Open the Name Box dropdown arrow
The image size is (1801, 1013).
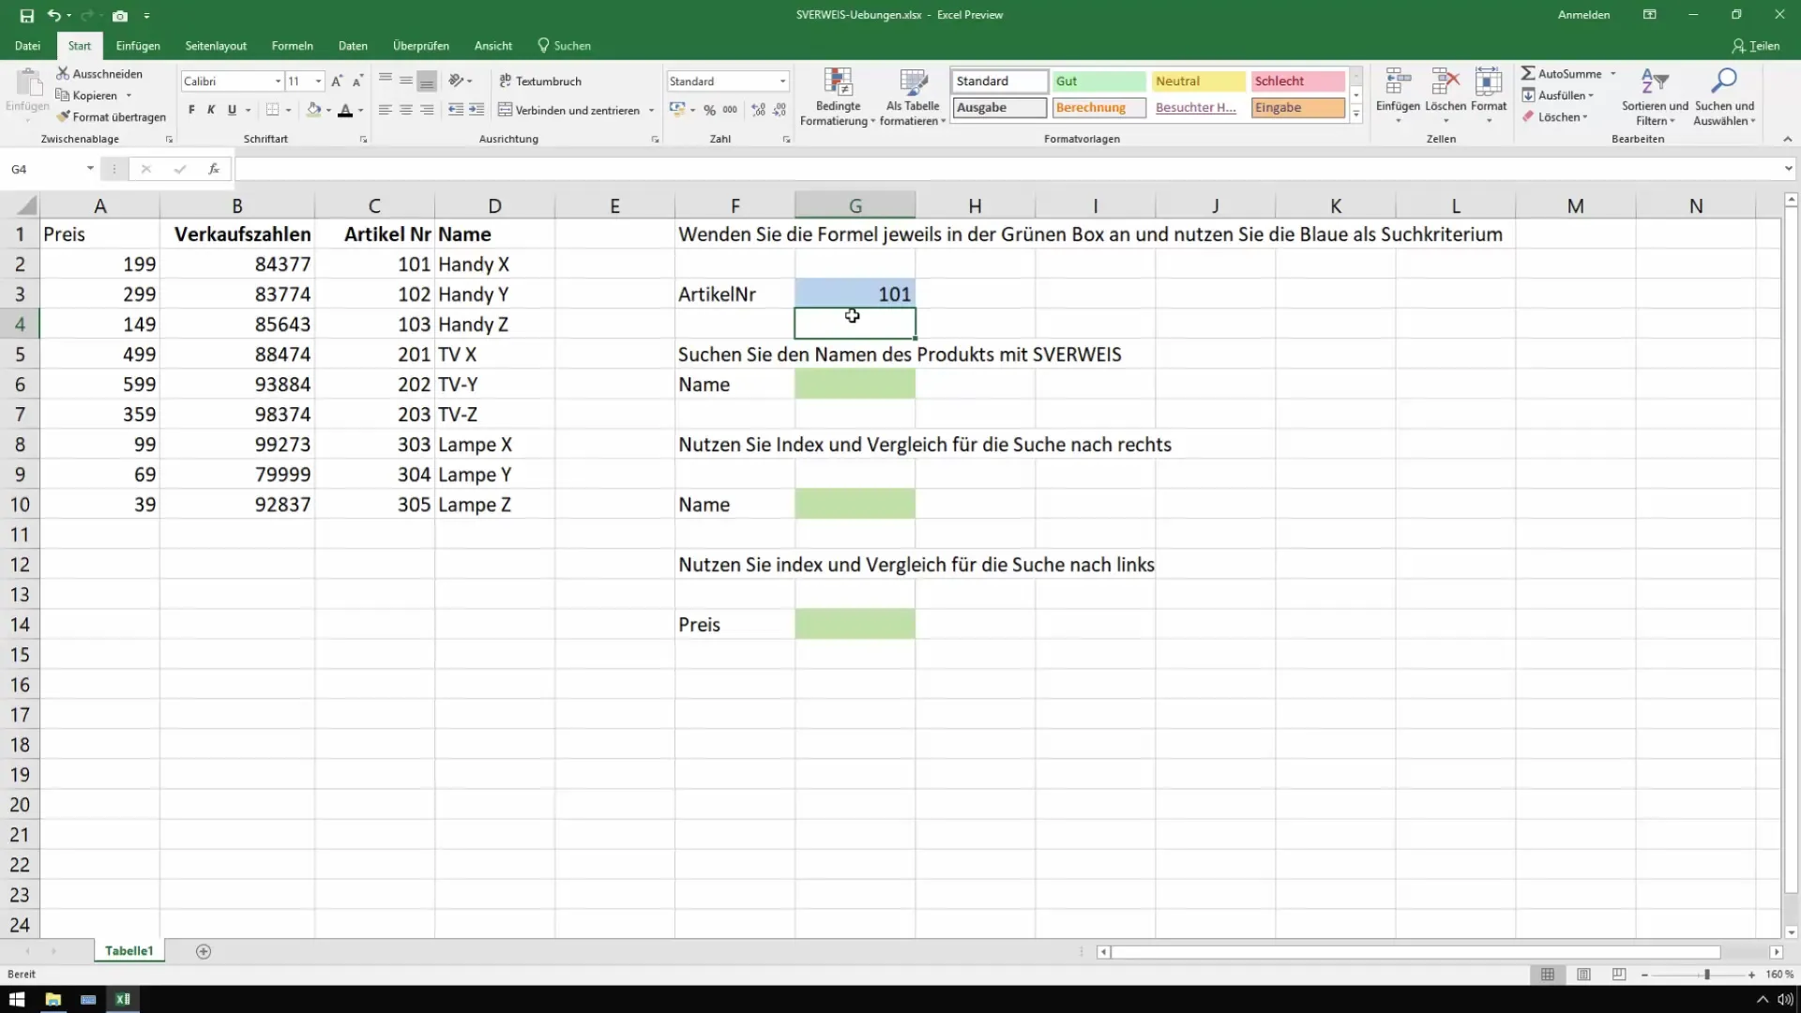pyautogui.click(x=90, y=169)
